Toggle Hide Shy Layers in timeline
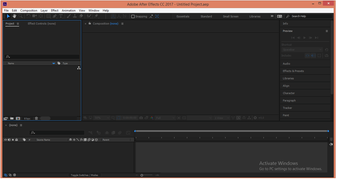Screen dimensions: 337x180 click(x=107, y=133)
